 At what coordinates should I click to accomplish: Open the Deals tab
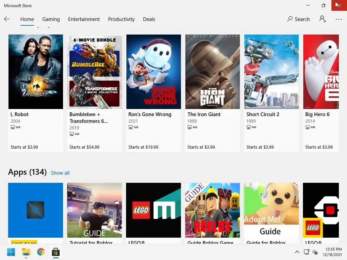pyautogui.click(x=149, y=19)
